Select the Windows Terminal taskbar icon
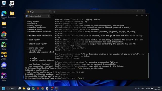 [56, 88]
